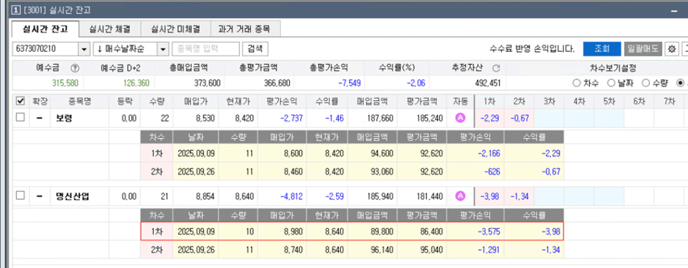Screen dimensions: 688x268
Task: Switch to the 실시간 체결 tab
Action: click(x=110, y=29)
